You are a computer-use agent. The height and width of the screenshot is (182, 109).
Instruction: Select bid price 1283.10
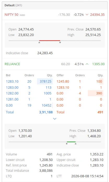tap(12, 81)
